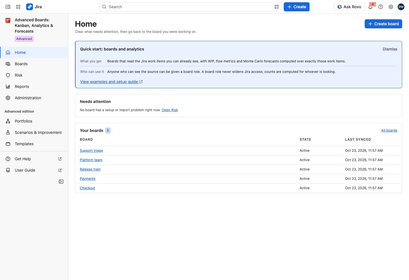Click the Create button in the top bar

297,7
